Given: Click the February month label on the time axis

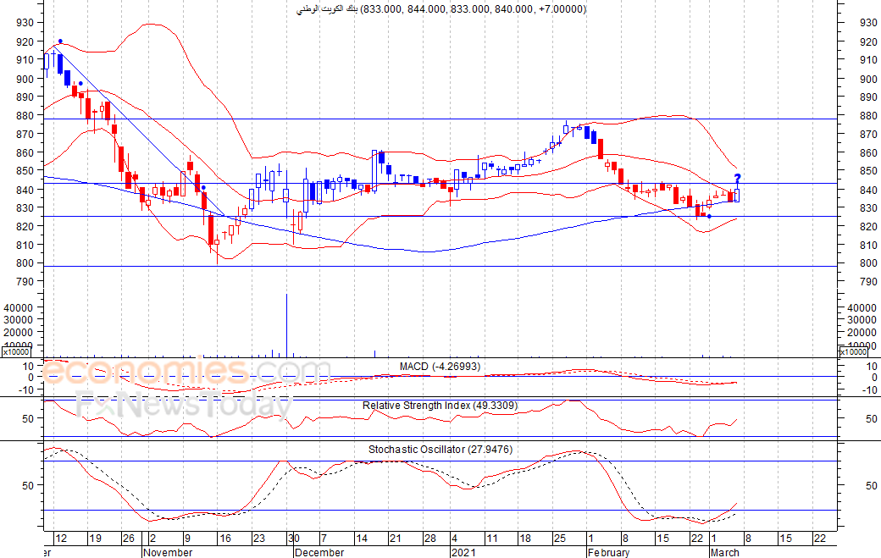Looking at the screenshot, I should tap(608, 552).
